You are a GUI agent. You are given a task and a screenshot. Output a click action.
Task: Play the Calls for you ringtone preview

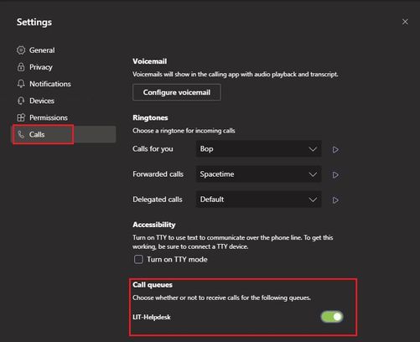point(335,150)
